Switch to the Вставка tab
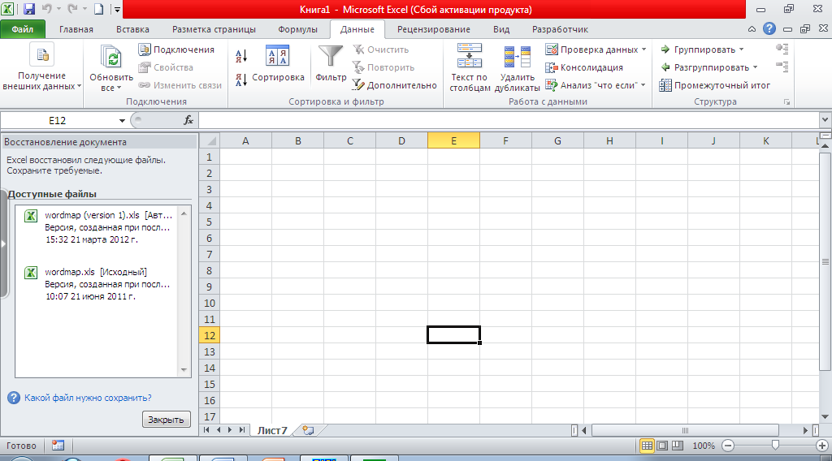This screenshot has height=461, width=832. pyautogui.click(x=132, y=29)
